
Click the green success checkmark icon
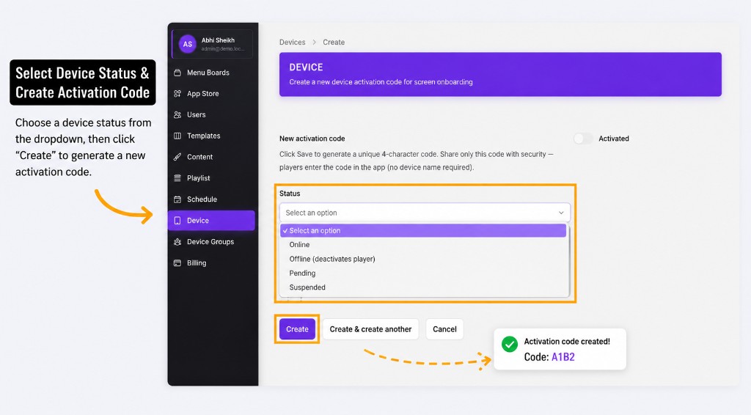coord(510,344)
